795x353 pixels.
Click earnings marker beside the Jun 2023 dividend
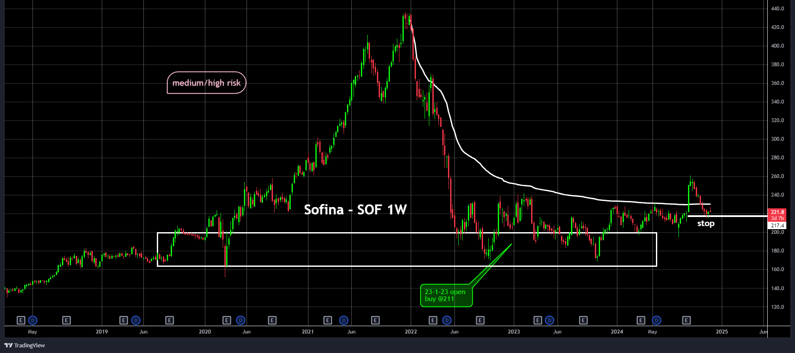tap(538, 321)
